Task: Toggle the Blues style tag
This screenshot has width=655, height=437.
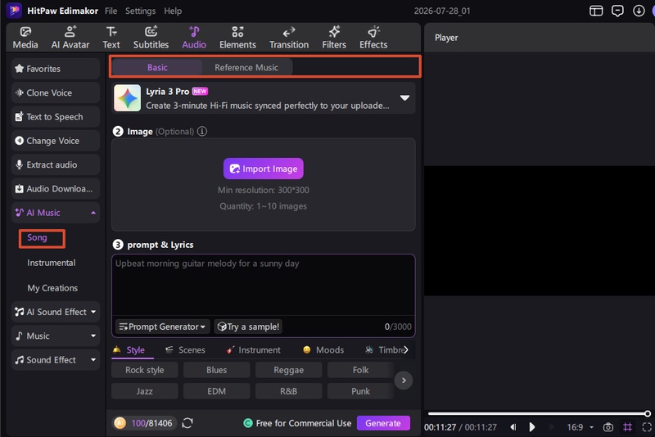Action: [x=216, y=370]
